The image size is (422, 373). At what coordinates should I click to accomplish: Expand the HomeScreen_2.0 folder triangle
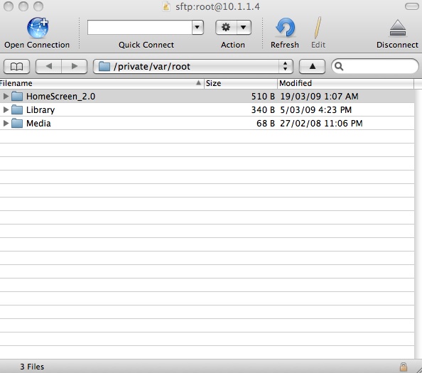click(6, 96)
